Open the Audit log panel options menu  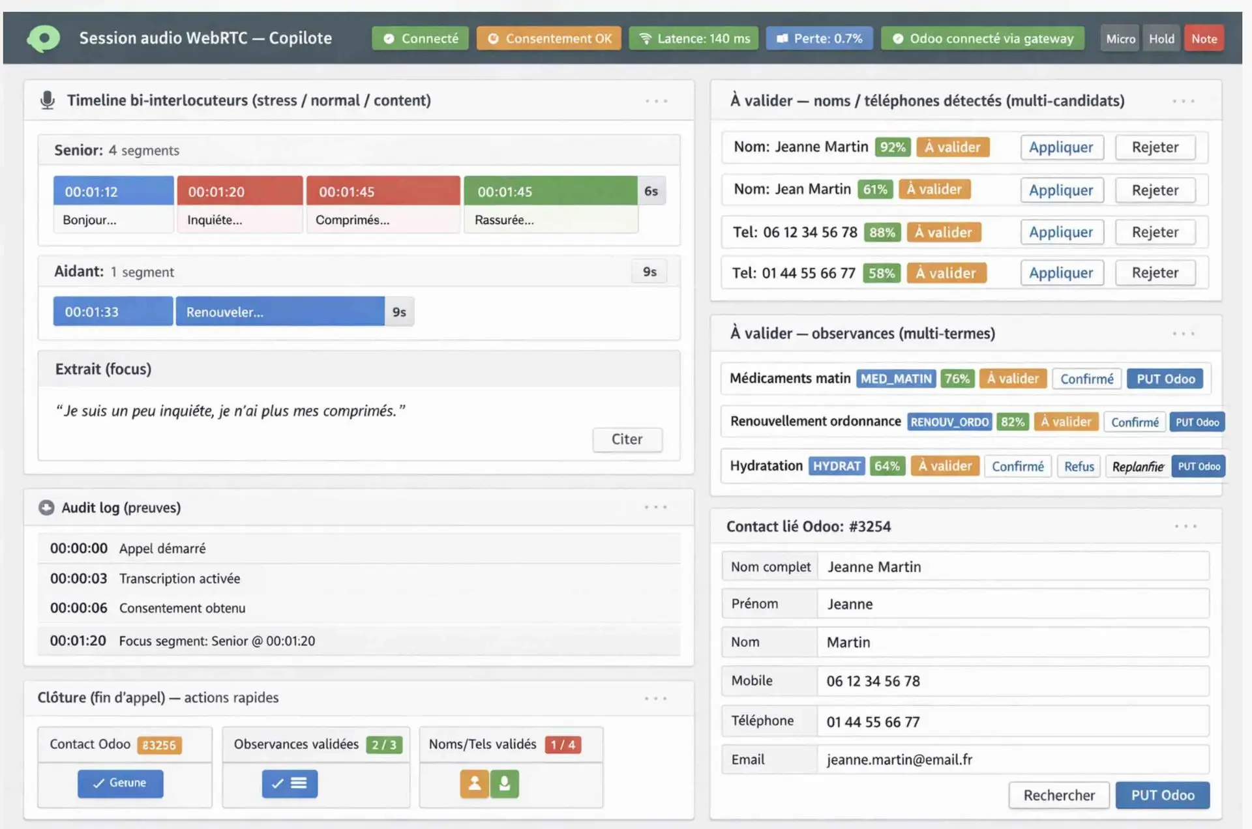tap(655, 507)
